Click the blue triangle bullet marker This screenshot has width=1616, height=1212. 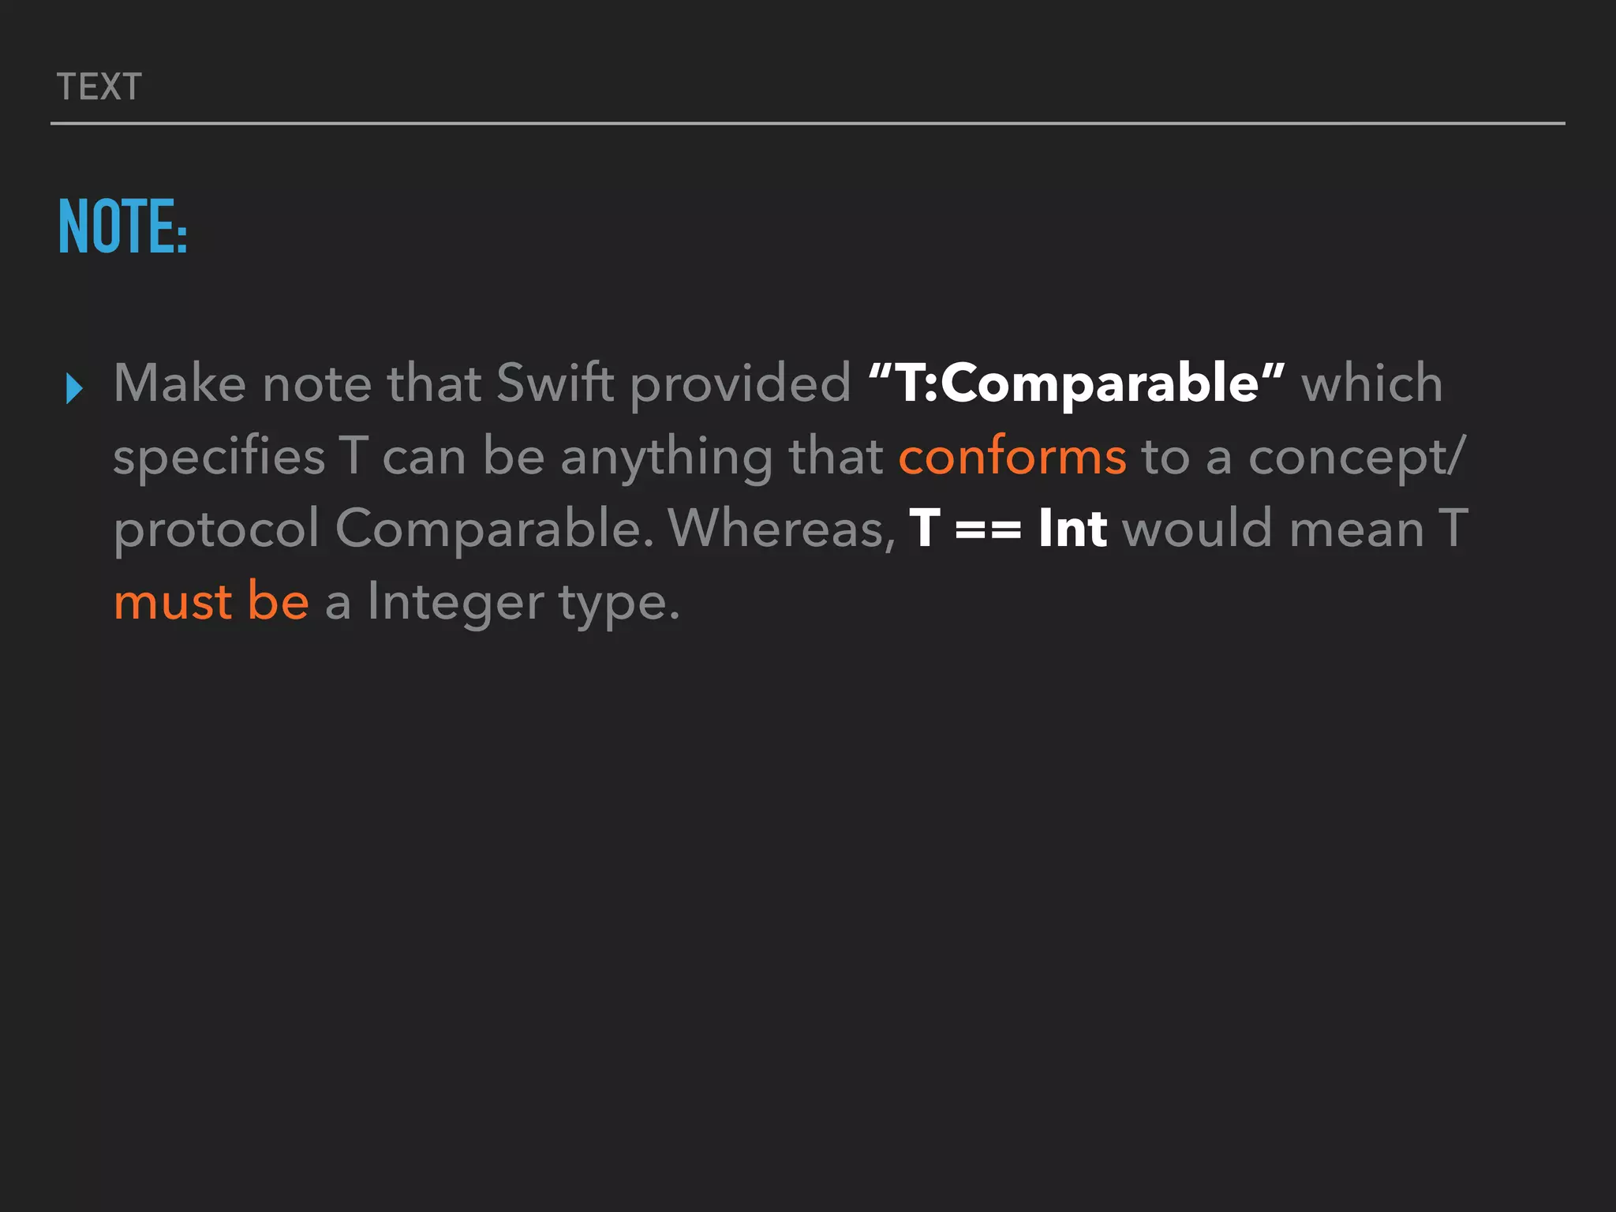pyautogui.click(x=75, y=389)
